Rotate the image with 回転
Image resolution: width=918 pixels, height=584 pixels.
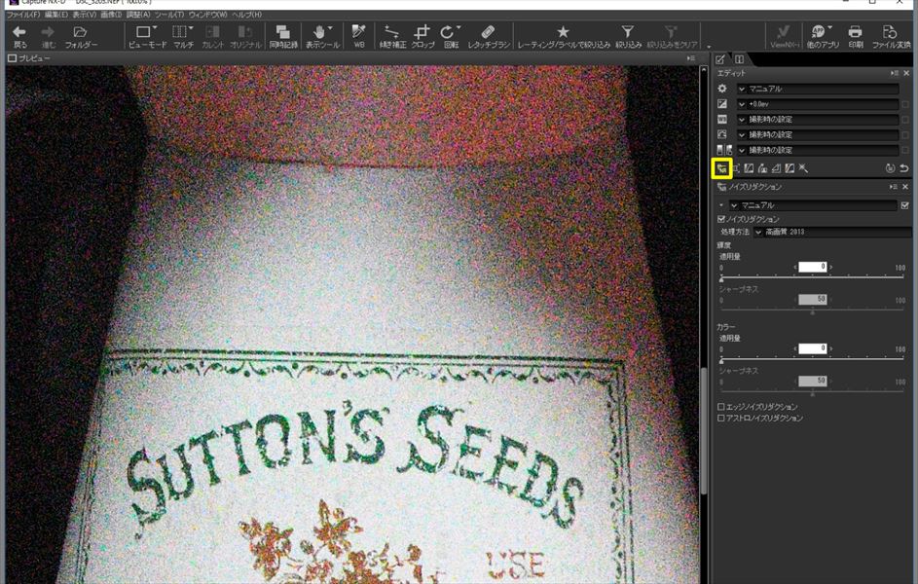[x=451, y=36]
